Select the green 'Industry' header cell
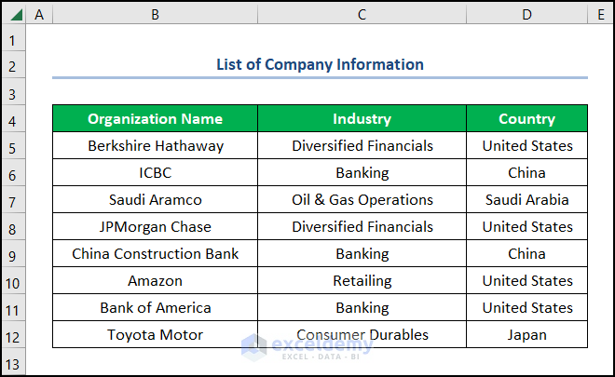Viewport: 615px width, 377px height. (x=362, y=119)
